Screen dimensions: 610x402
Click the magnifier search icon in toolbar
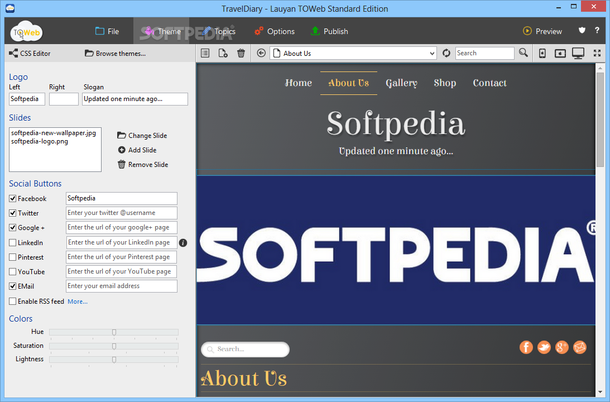(x=523, y=53)
